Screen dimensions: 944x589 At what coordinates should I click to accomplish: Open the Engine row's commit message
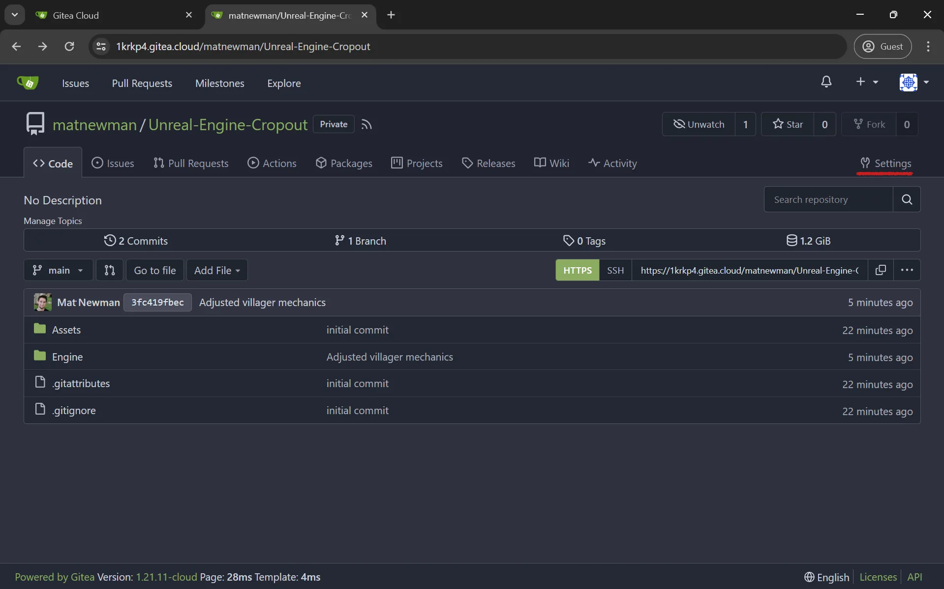390,357
